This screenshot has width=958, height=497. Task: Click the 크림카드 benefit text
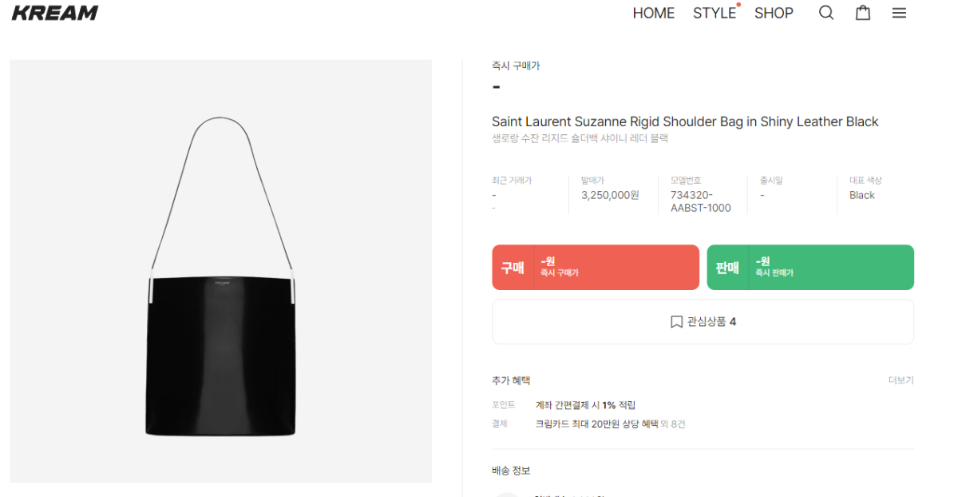click(x=596, y=424)
